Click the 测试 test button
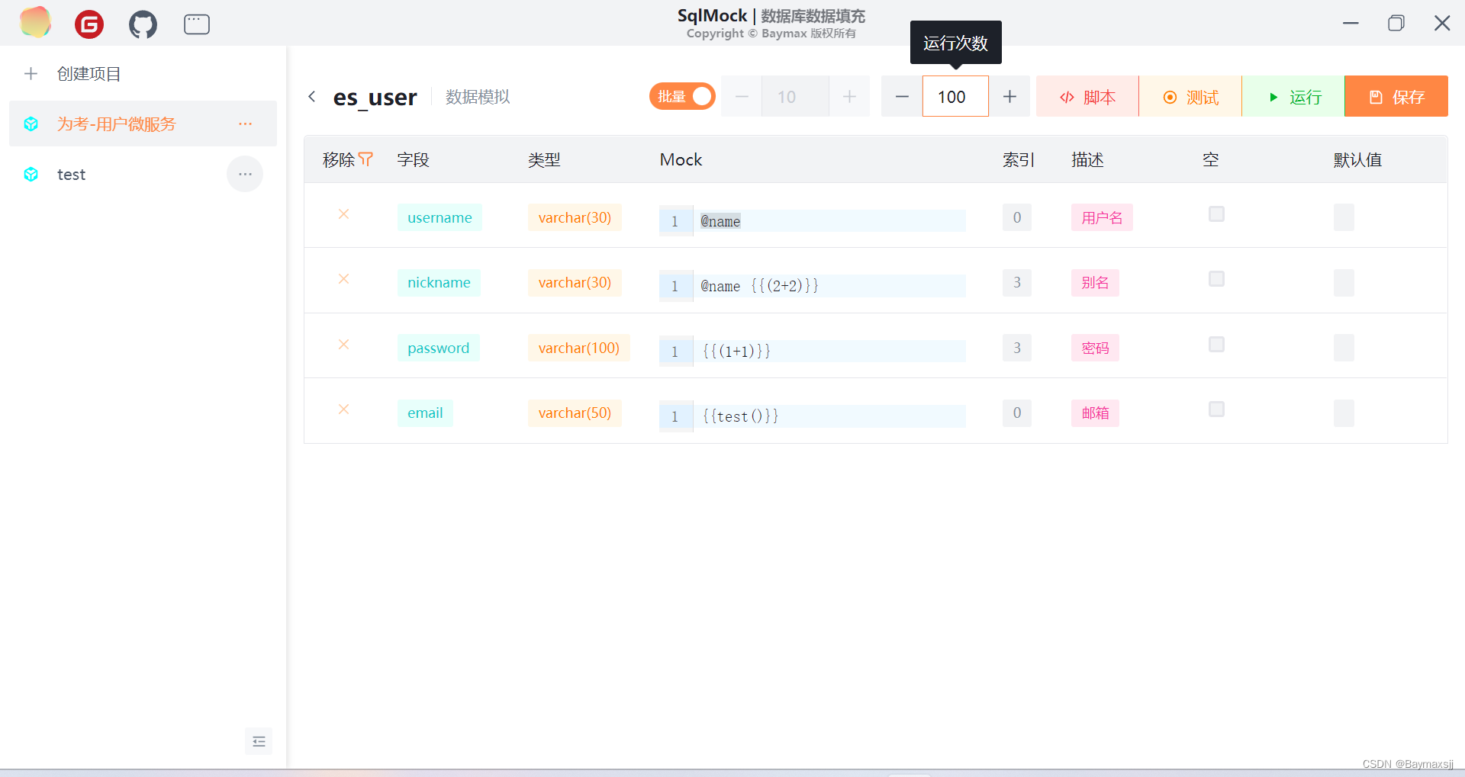Screen dimensions: 1465x777 [x=1190, y=96]
